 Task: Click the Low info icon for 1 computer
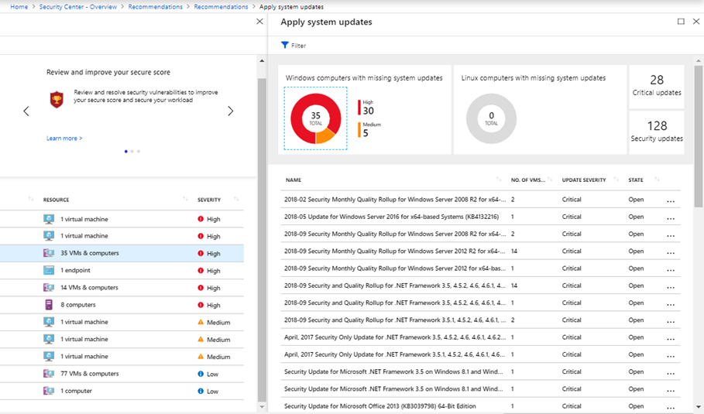201,391
